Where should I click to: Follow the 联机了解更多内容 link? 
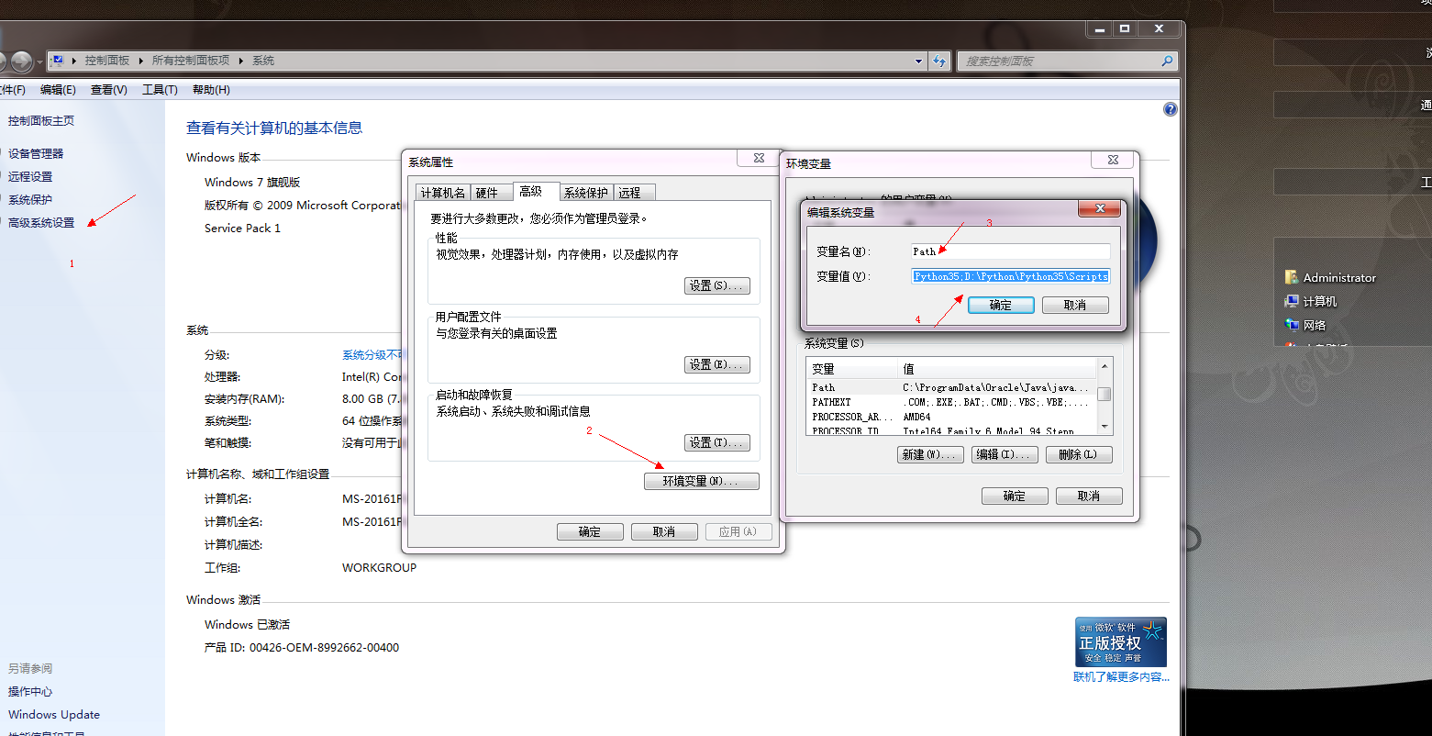[x=1122, y=677]
